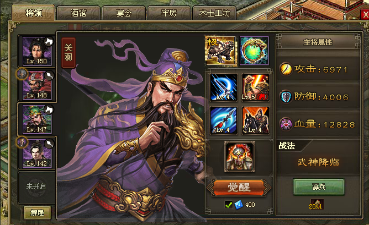Screen dimensions: 369x225
Task: Open the 宴会 tab
Action: pos(124,13)
